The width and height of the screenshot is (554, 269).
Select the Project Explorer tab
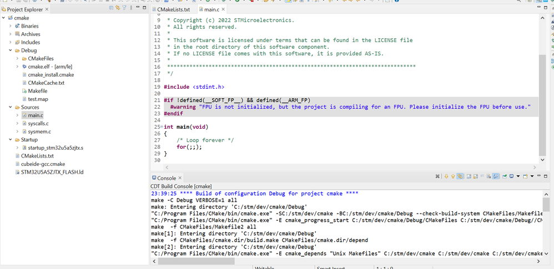pyautogui.click(x=26, y=9)
